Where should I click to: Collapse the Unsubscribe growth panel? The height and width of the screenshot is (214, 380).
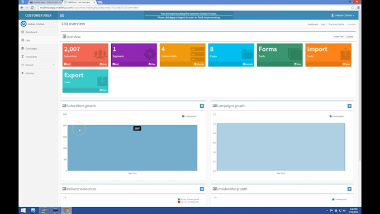point(349,189)
